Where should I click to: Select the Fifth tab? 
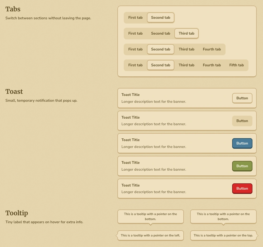[x=237, y=65]
